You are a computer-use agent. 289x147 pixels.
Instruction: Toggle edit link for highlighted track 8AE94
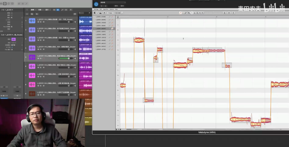(112, 29)
